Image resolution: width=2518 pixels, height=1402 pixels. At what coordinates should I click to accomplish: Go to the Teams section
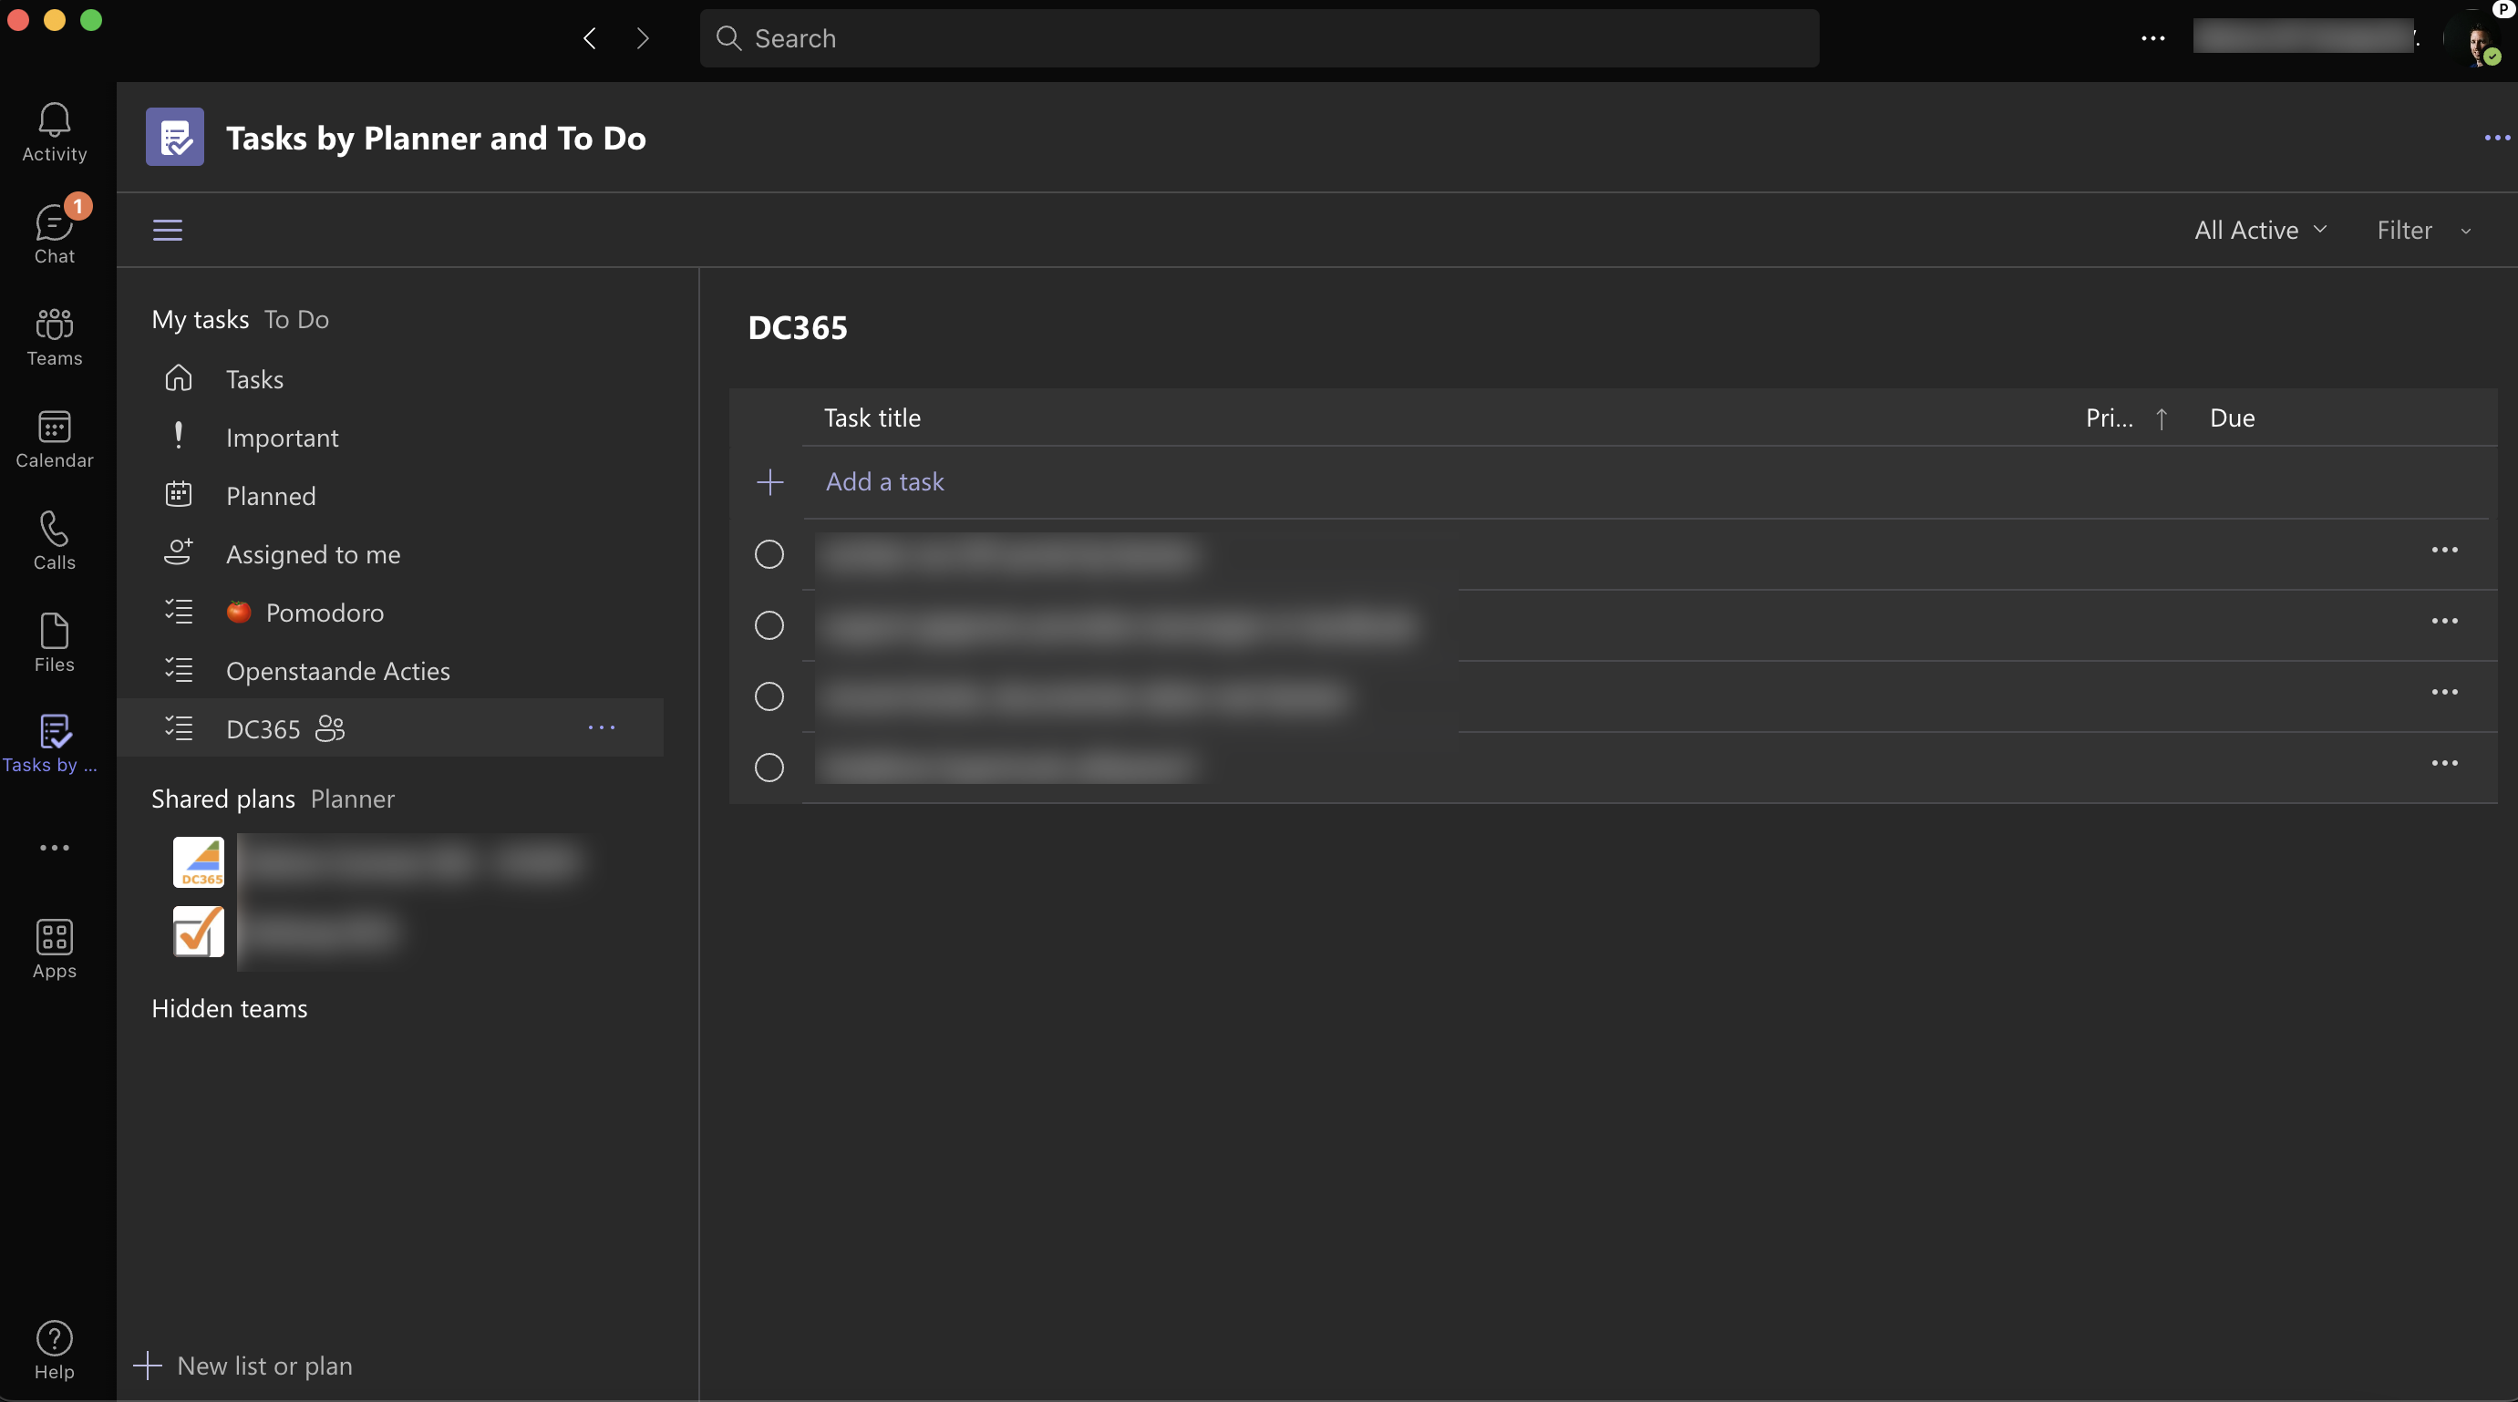(x=54, y=337)
